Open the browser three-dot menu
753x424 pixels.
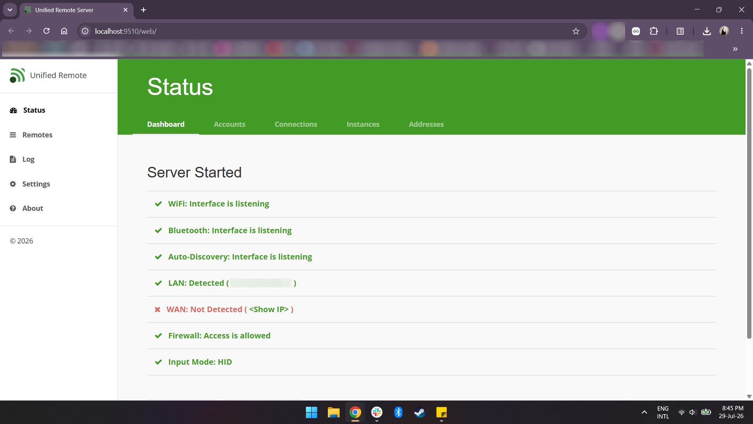pyautogui.click(x=742, y=31)
